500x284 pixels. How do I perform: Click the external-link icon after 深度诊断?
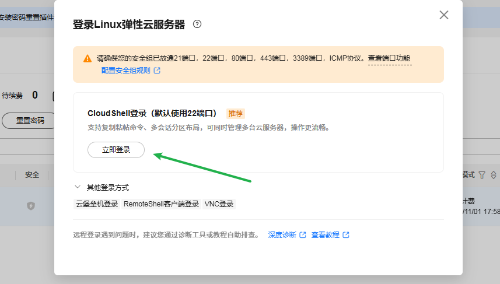pyautogui.click(x=303, y=235)
